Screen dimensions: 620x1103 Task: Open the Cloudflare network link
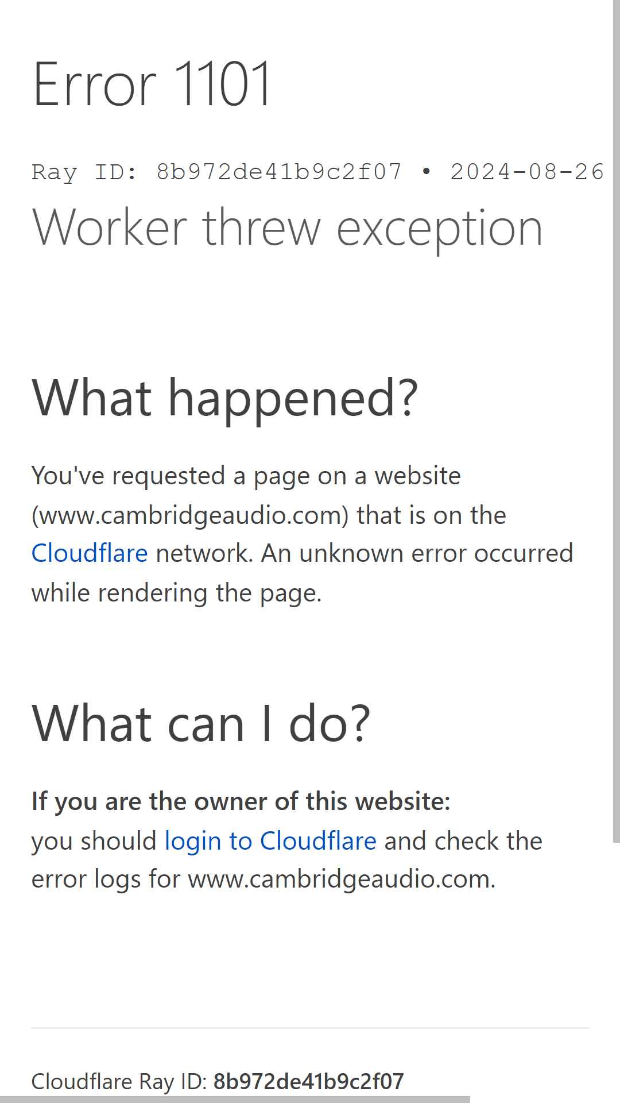pyautogui.click(x=90, y=553)
